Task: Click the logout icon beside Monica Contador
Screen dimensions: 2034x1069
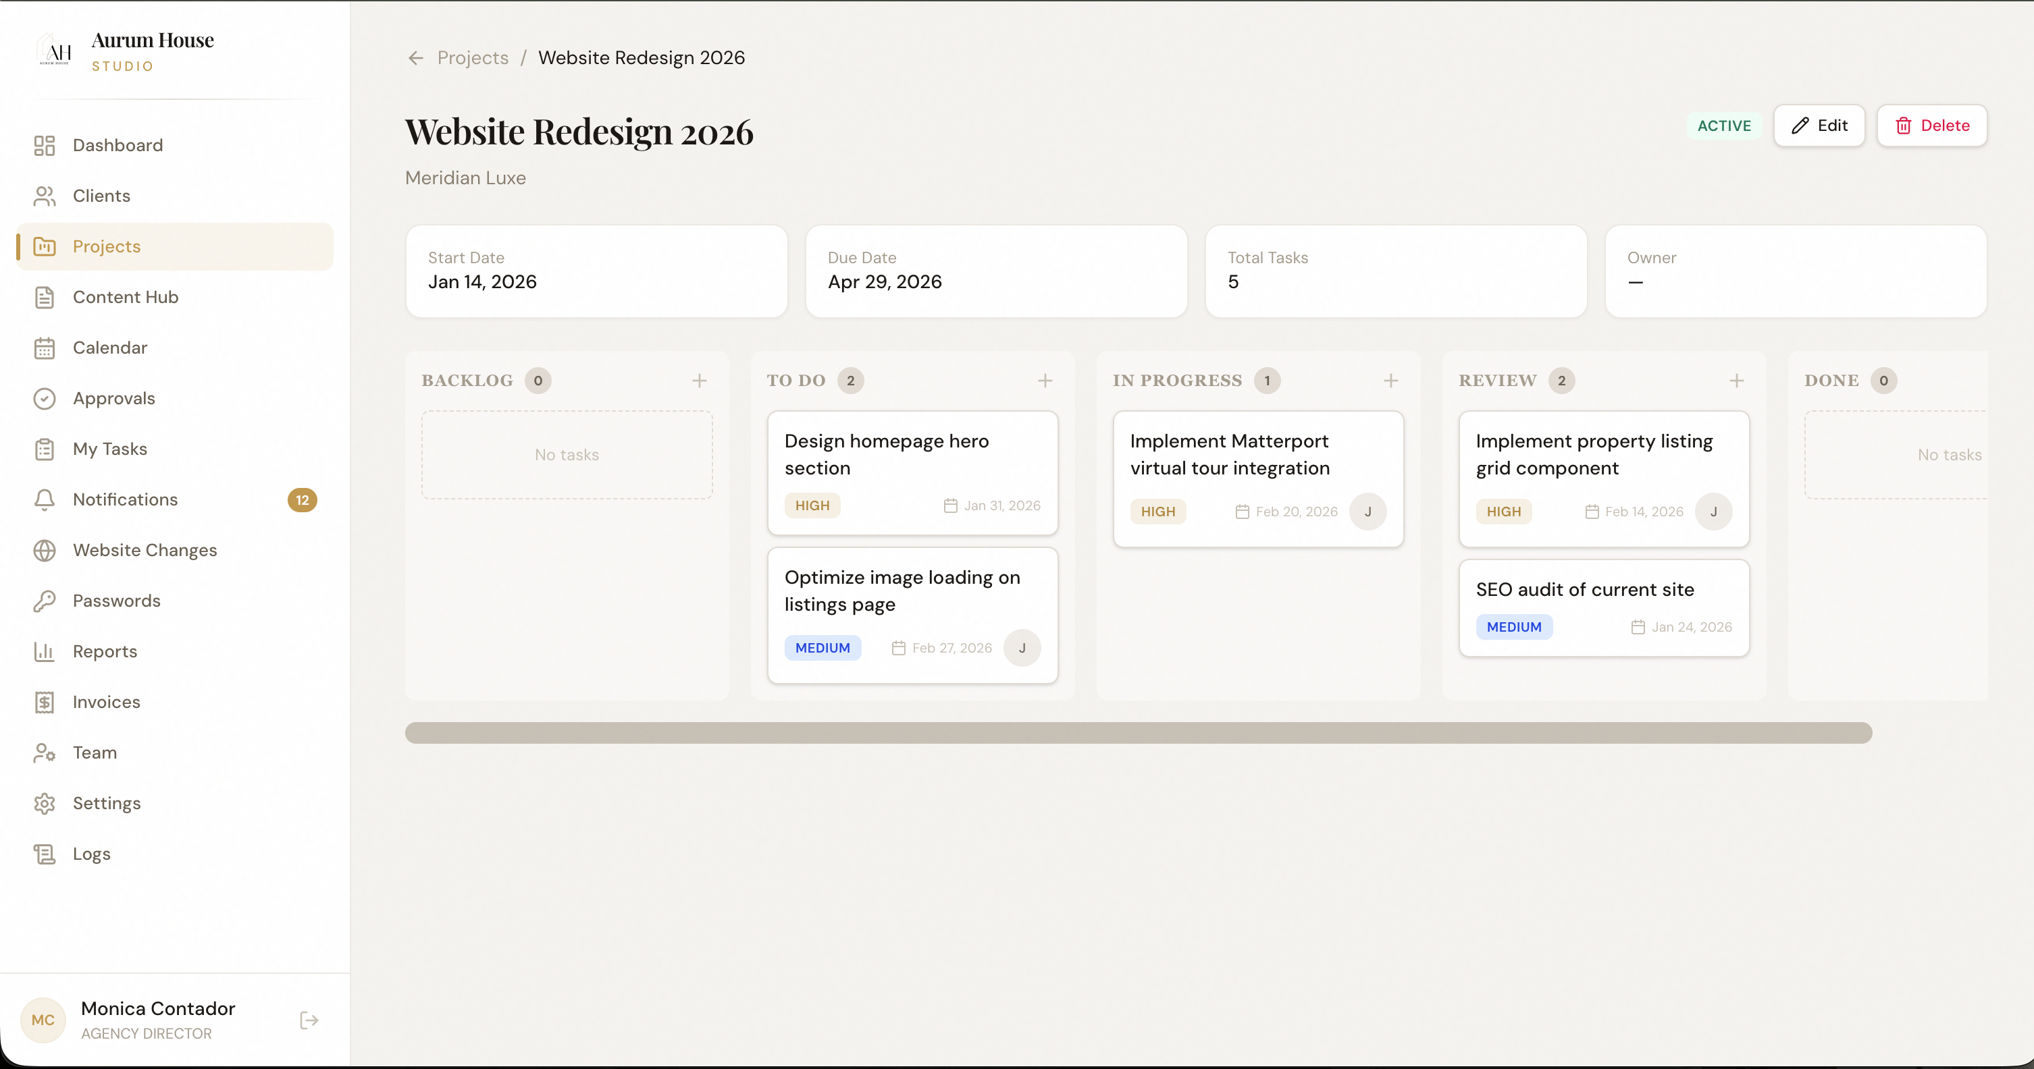Action: (x=309, y=1020)
